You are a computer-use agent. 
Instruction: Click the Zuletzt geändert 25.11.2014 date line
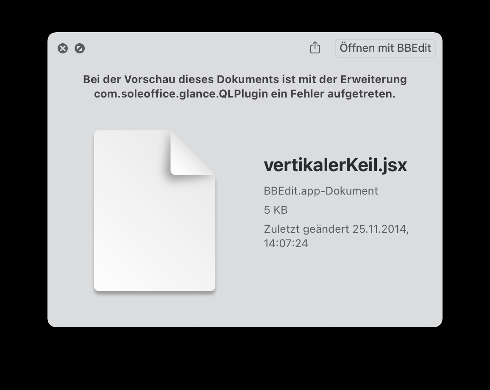pos(336,229)
